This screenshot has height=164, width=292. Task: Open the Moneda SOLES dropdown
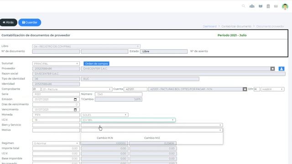click(104, 115)
